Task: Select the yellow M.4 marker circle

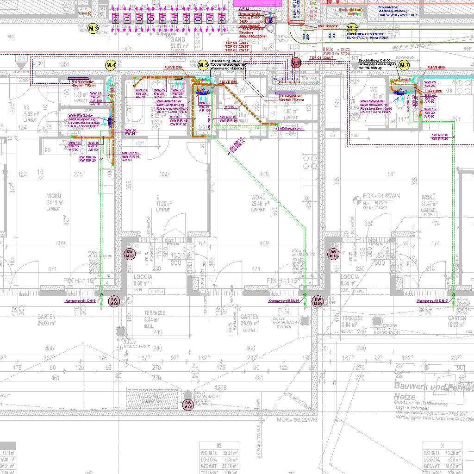Action: click(111, 65)
